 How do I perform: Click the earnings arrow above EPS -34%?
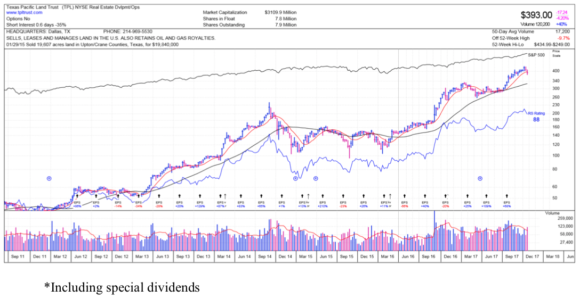(x=139, y=196)
